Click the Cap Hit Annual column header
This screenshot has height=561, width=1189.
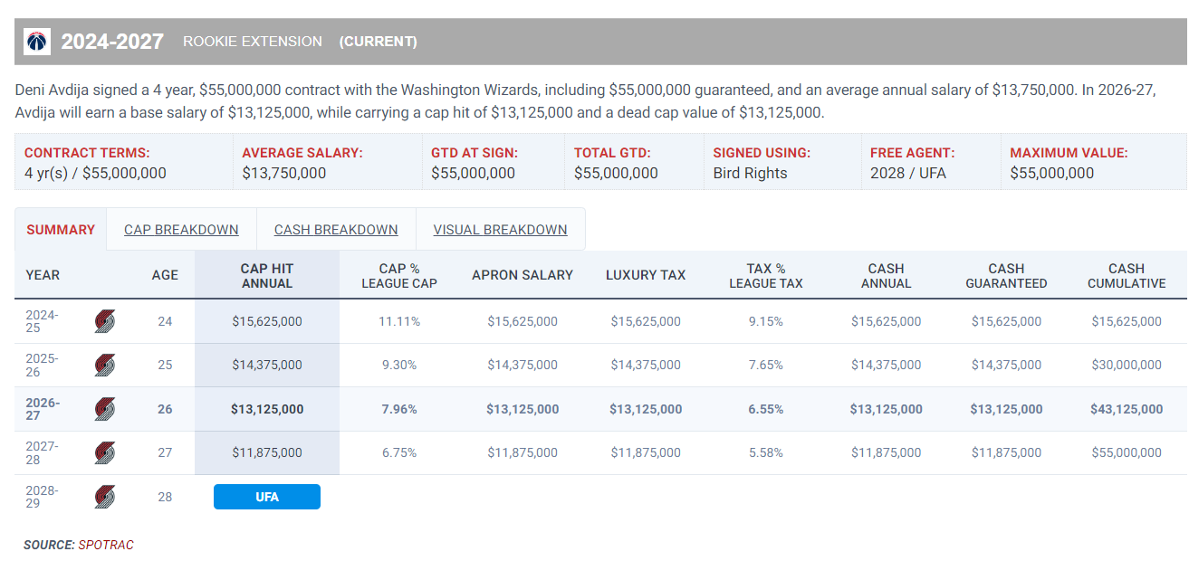pyautogui.click(x=267, y=276)
